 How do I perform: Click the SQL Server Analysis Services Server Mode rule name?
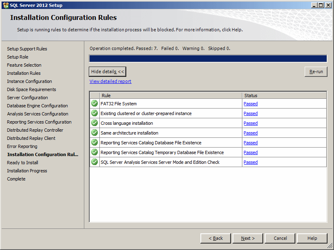(x=160, y=163)
